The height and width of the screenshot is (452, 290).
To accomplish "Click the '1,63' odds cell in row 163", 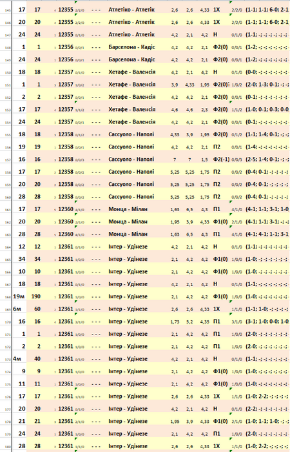I will pos(175,234).
